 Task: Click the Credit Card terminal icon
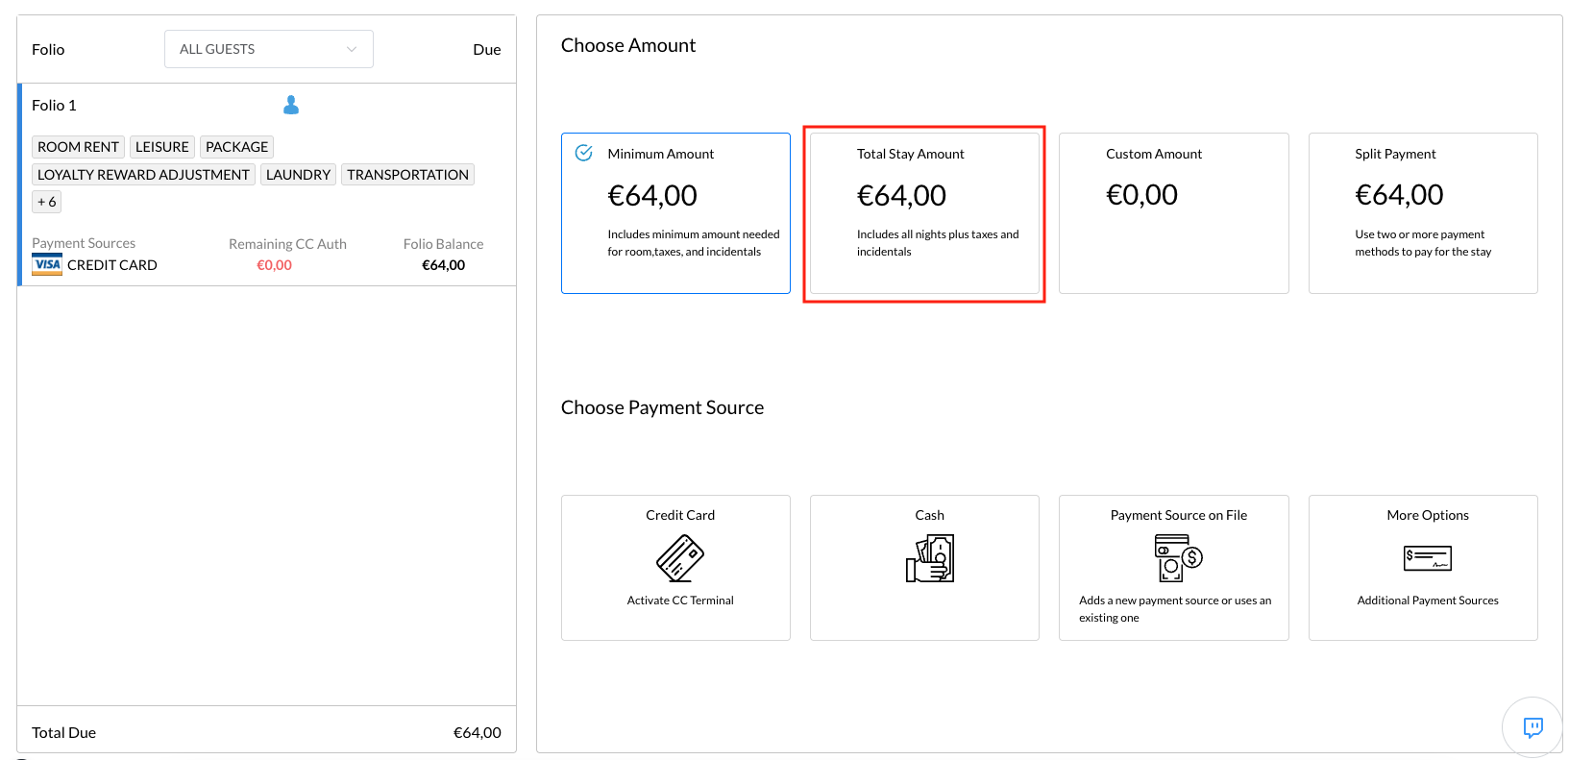pyautogui.click(x=679, y=558)
